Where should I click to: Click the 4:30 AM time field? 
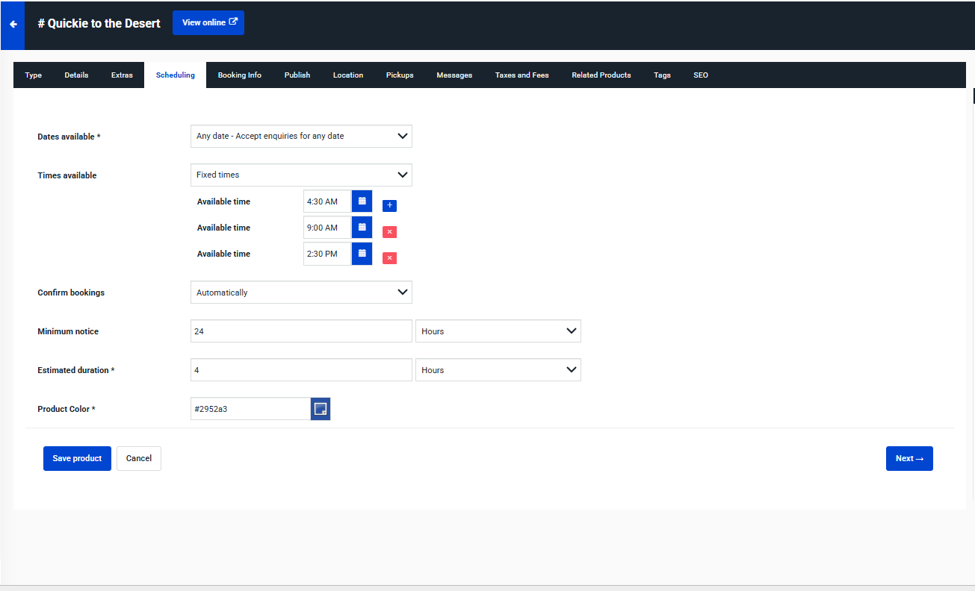pyautogui.click(x=327, y=201)
